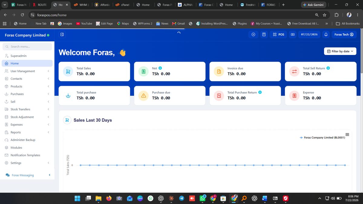Expand the Products sidebar menu
Screen dimensions: 363x204
tap(27, 86)
